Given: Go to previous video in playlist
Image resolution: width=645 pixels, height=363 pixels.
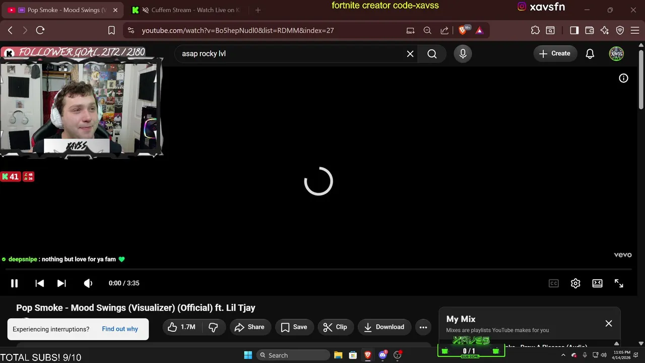Looking at the screenshot, I should [x=39, y=283].
